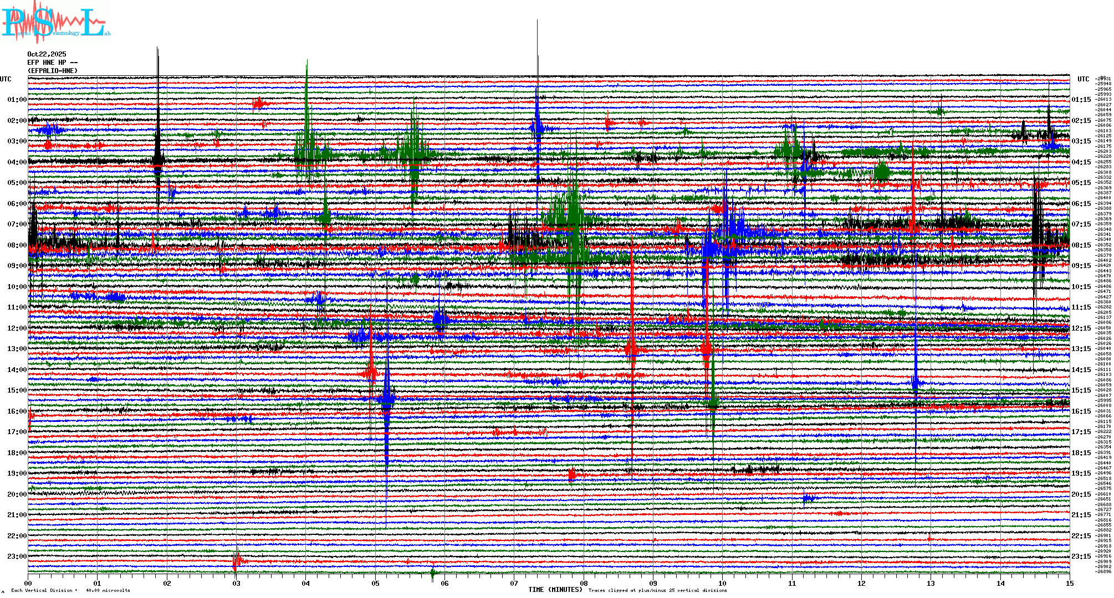Click the 07:15 time label on right
Image resolution: width=1114 pixels, height=598 pixels.
click(x=1081, y=224)
